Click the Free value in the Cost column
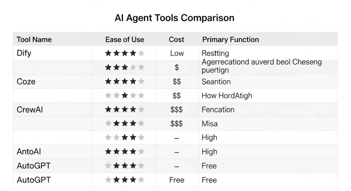Viewport: 351px width, 191px height. click(177, 180)
